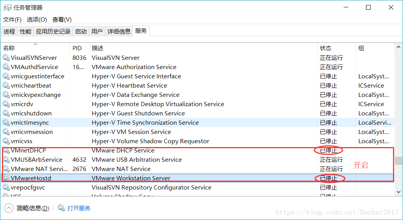Click the vmicvmsession service gear icon
The image size is (403, 220).
(x=6, y=132)
